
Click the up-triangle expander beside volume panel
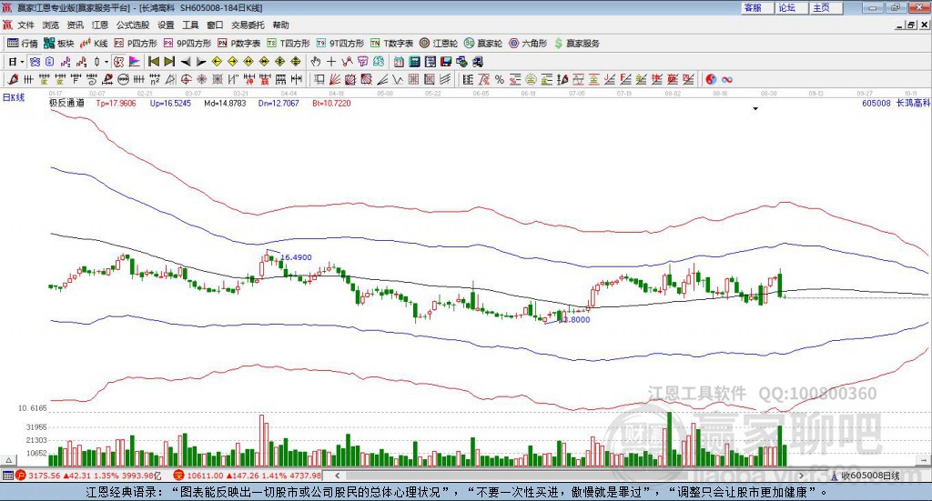click(x=8, y=460)
